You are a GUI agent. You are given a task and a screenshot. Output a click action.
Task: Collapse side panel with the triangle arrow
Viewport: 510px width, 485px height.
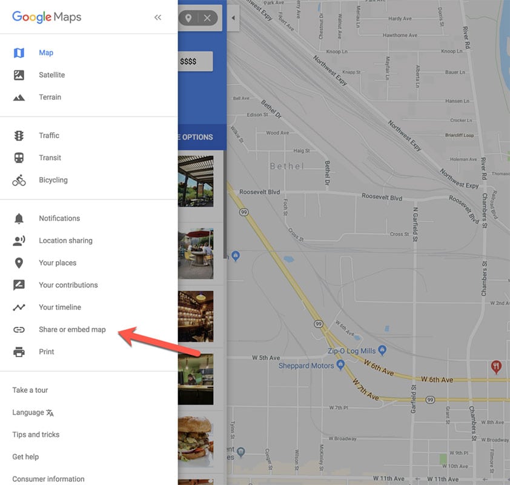(x=233, y=18)
